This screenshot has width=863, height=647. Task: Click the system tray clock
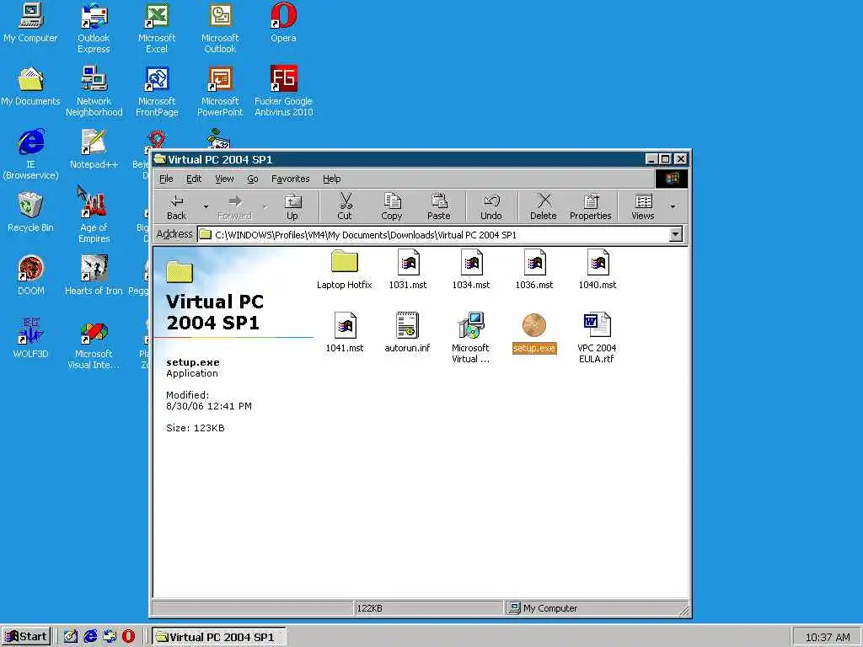(x=828, y=637)
